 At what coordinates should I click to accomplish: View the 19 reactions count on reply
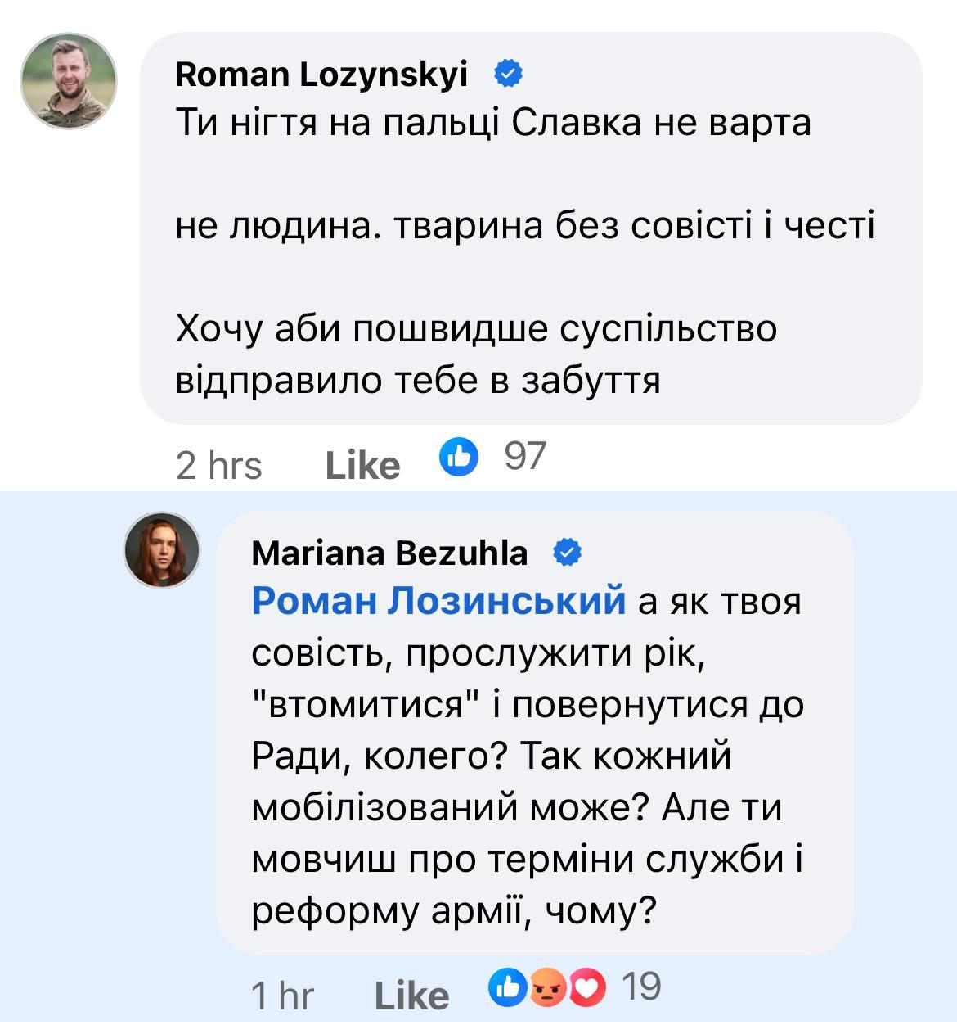coord(640,987)
